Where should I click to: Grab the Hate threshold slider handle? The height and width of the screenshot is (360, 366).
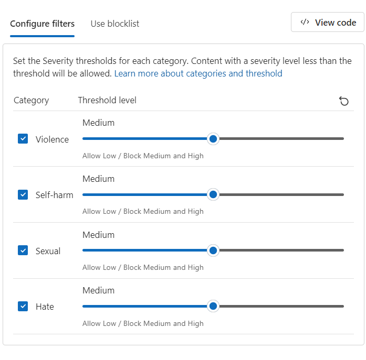213,306
